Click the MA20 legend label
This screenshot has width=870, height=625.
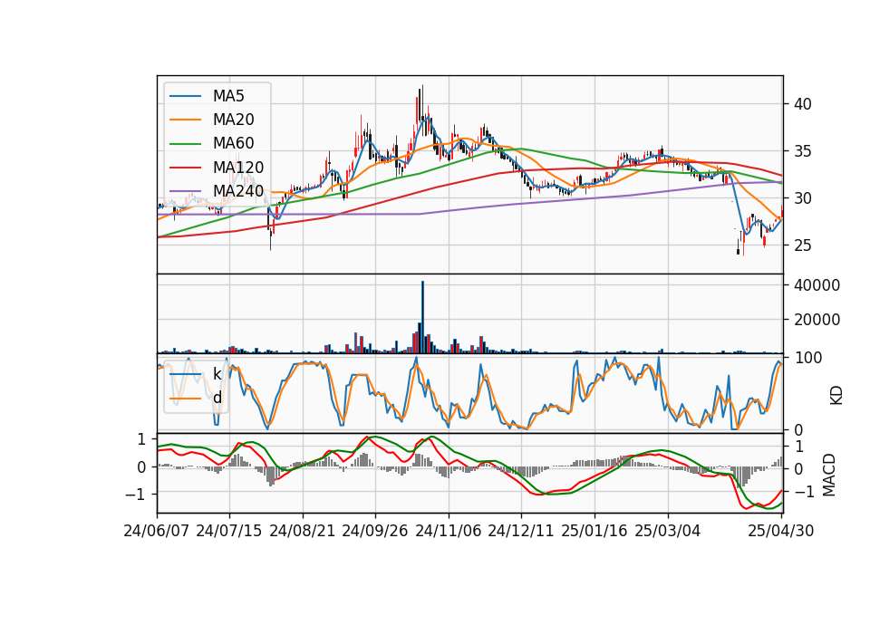tap(233, 120)
